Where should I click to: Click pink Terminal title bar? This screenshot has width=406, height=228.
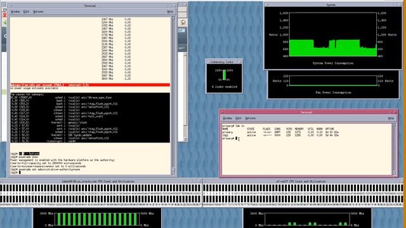point(306,112)
